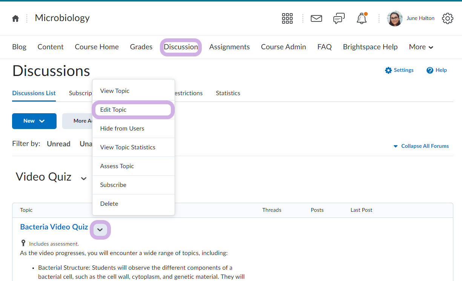This screenshot has height=281, width=462.
Task: Choose Hide from Users menu entry
Action: (x=122, y=129)
